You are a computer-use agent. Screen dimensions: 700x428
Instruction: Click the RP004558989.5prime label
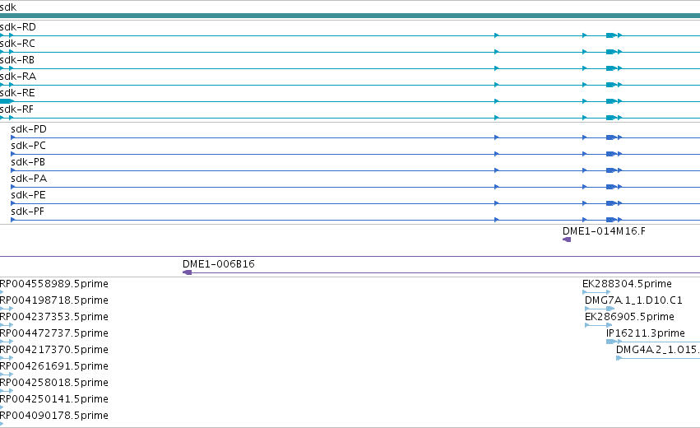[x=54, y=284]
